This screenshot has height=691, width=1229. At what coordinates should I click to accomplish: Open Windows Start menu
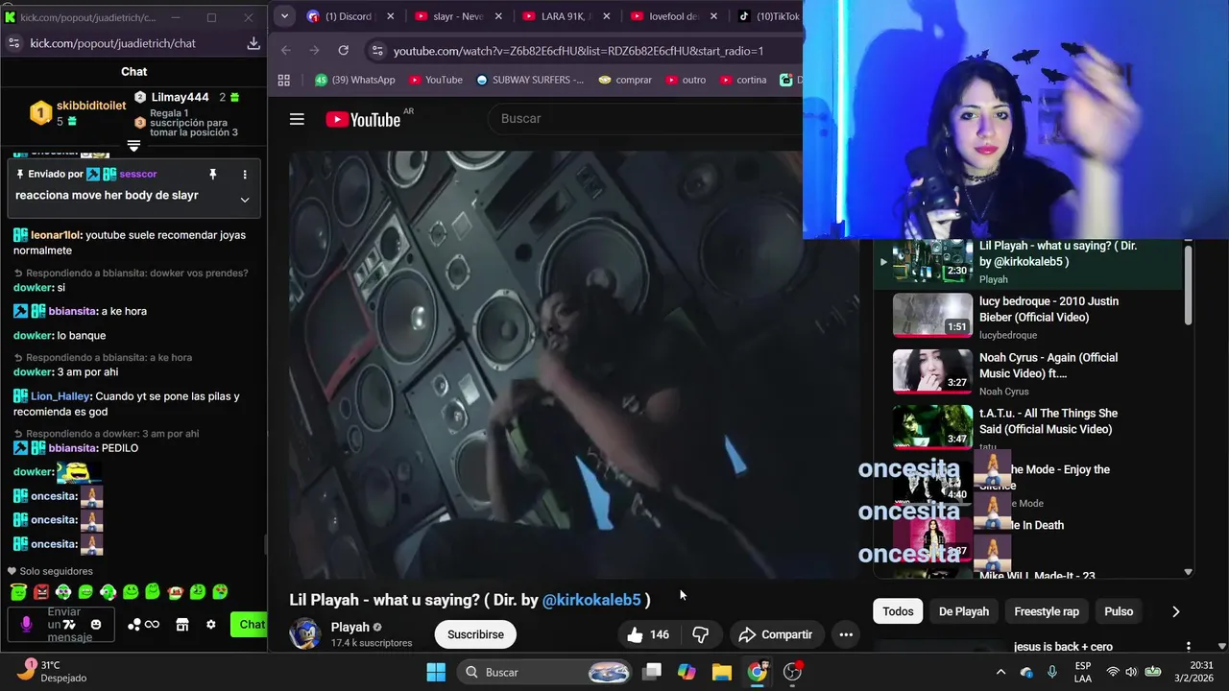(436, 672)
